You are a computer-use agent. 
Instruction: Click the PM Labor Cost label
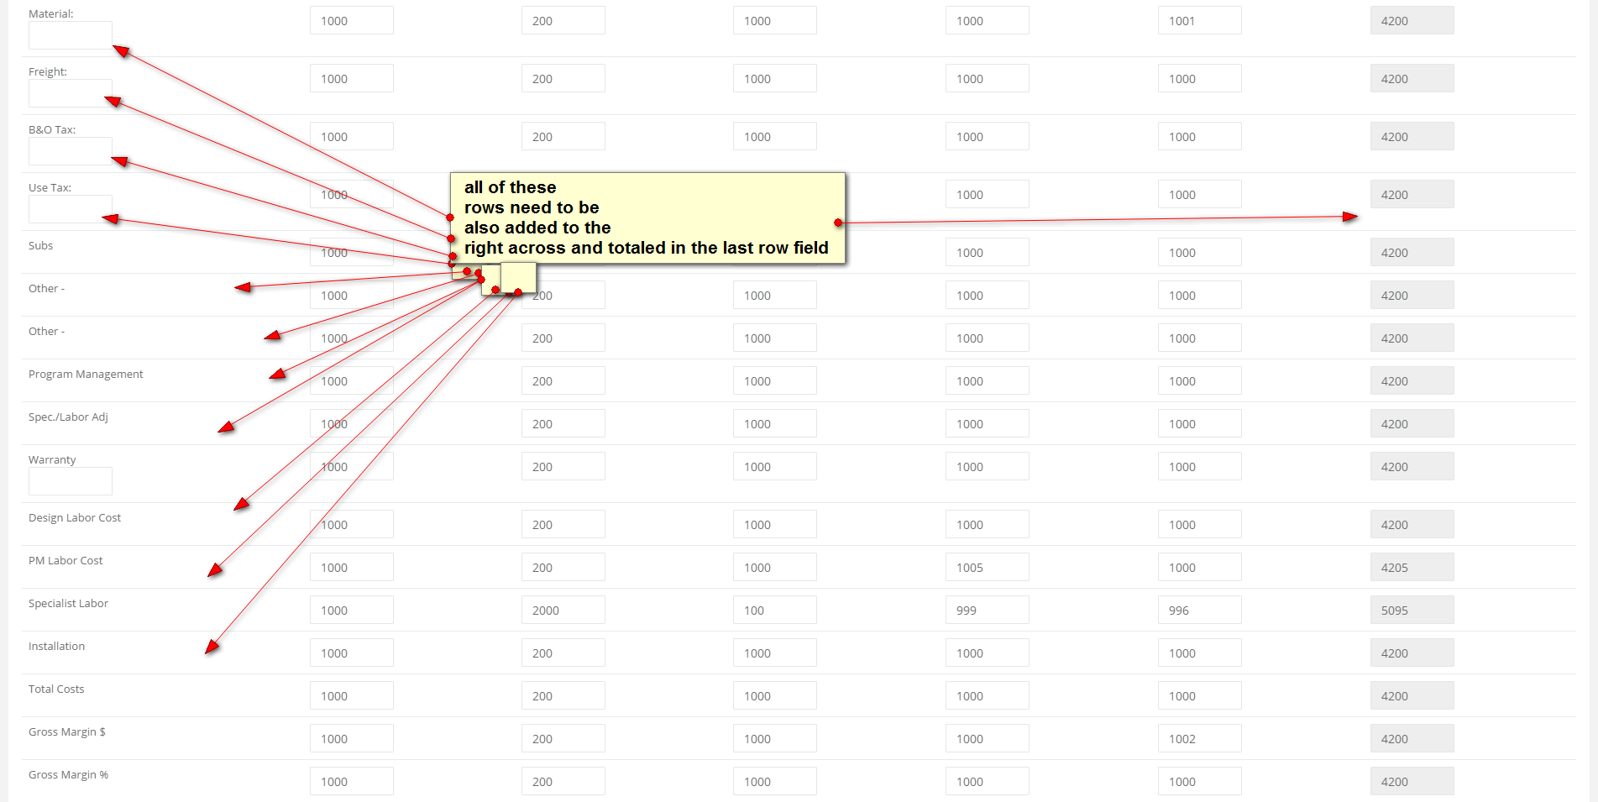click(x=65, y=561)
